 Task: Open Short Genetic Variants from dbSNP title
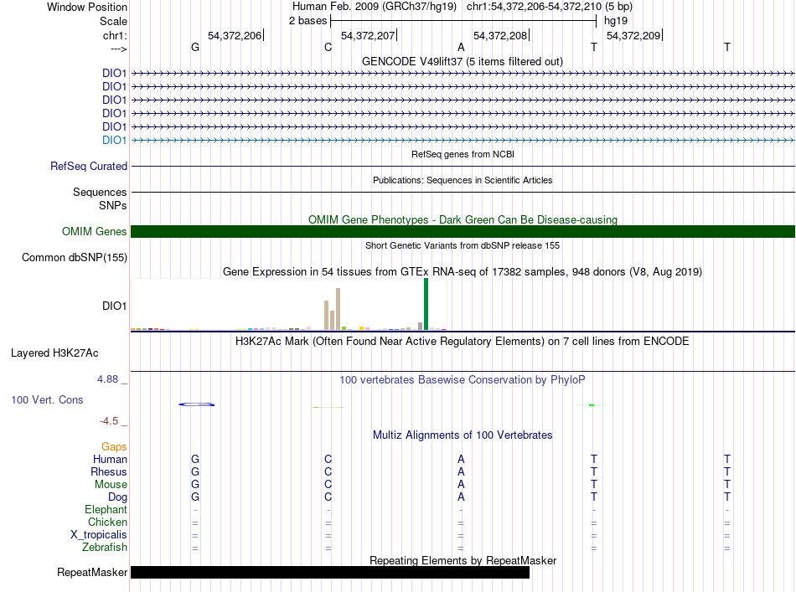(463, 245)
